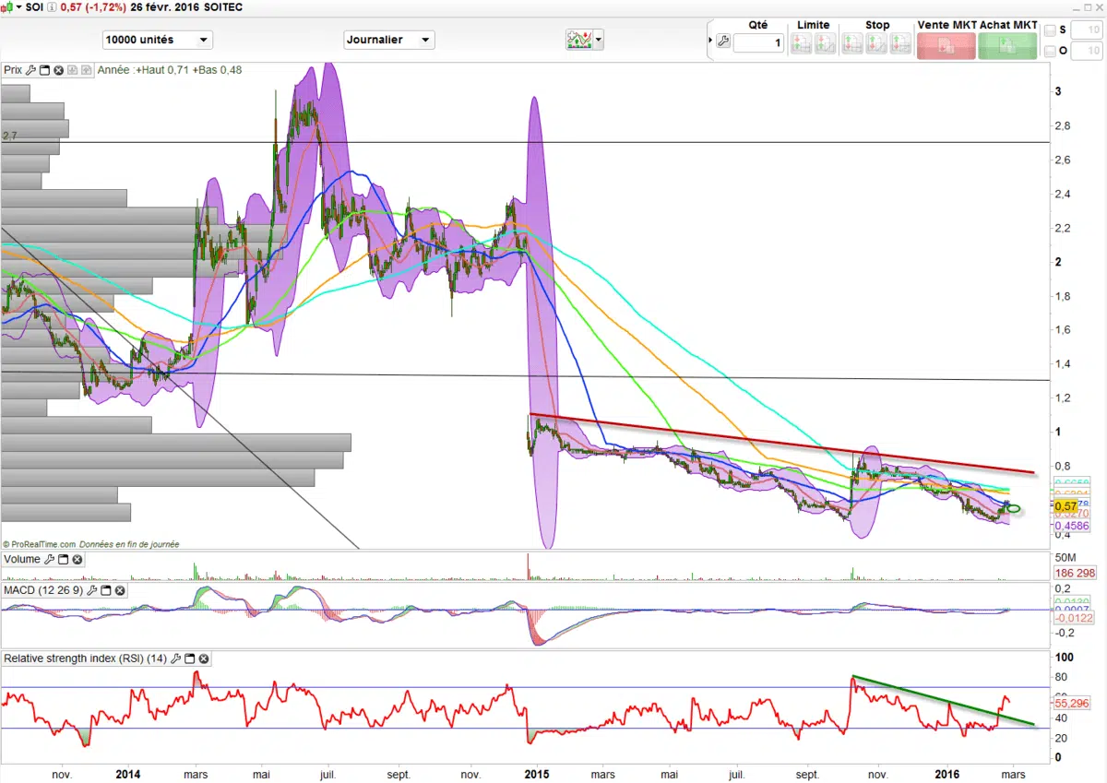Open the Volume panel wrench settings
1107x783 pixels.
click(49, 559)
